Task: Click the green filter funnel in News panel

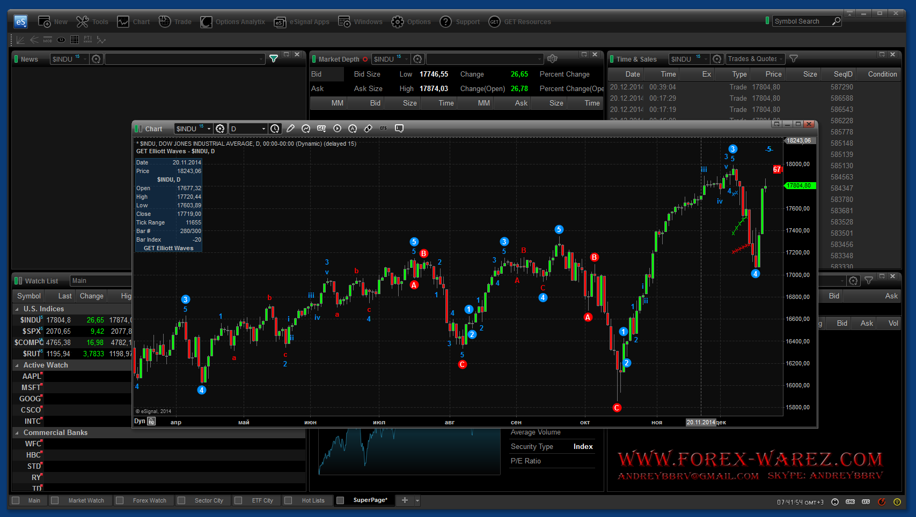Action: tap(274, 59)
